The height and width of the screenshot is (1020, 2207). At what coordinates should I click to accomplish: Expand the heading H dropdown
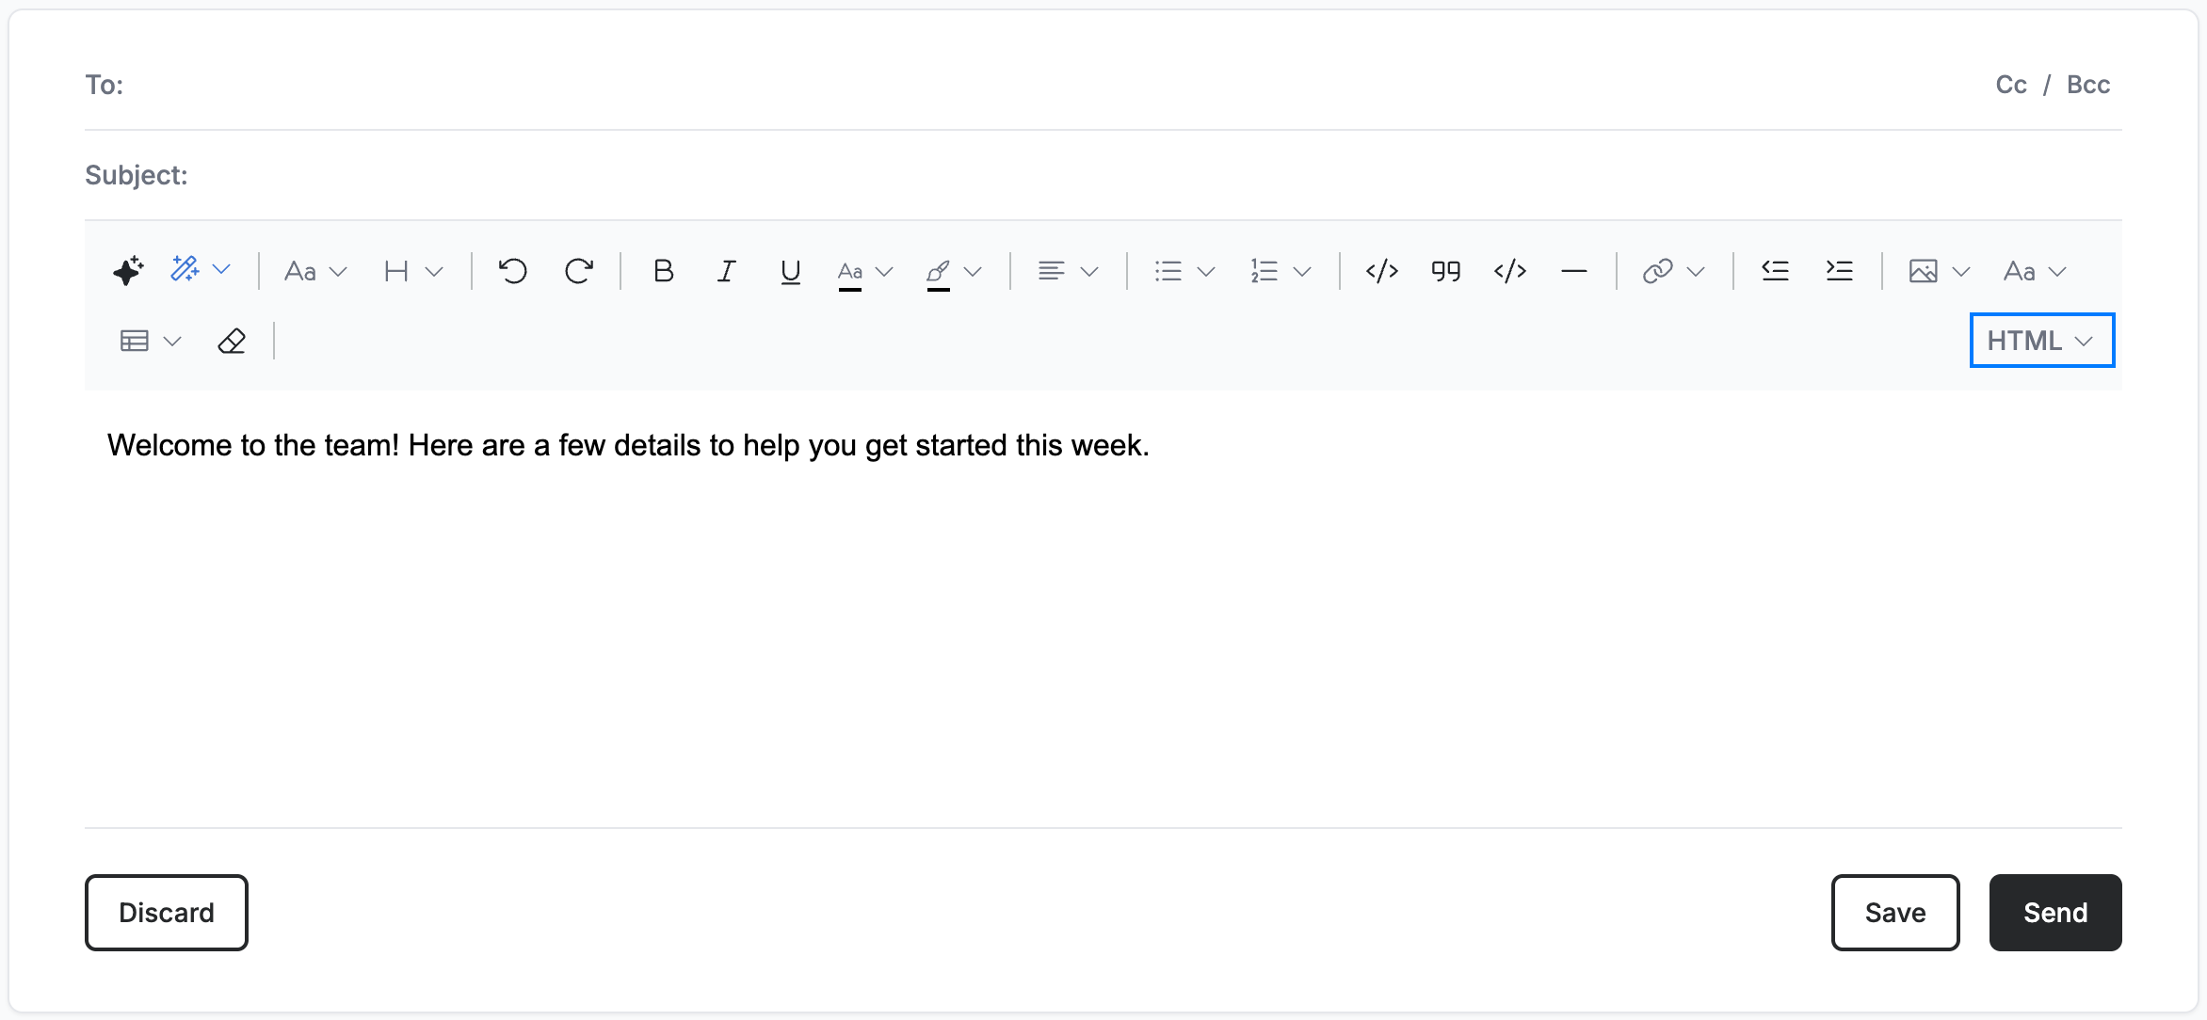click(x=412, y=271)
